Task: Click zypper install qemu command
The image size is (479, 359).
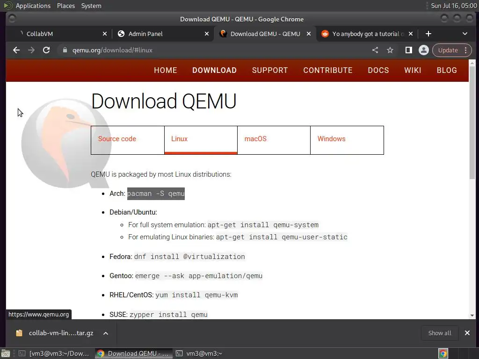Action: point(168,315)
